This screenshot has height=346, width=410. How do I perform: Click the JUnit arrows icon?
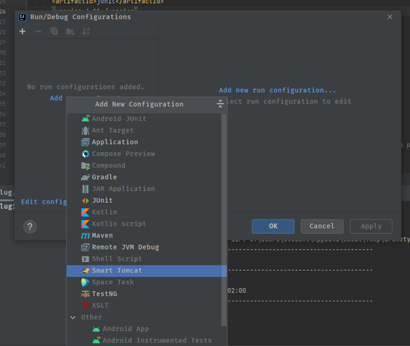(x=85, y=201)
